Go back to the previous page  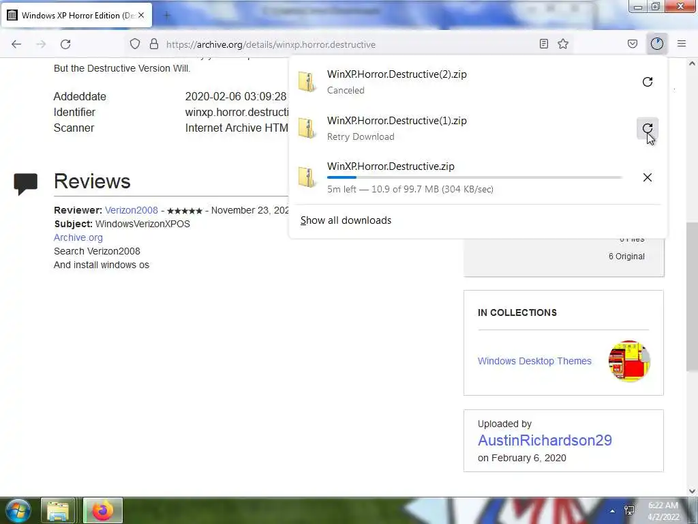[16, 44]
